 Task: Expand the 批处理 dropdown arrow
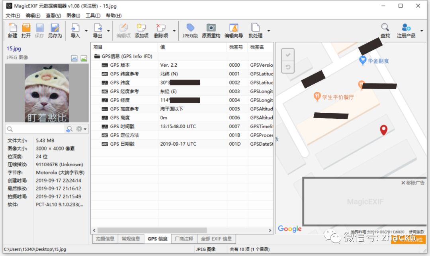tap(269, 31)
